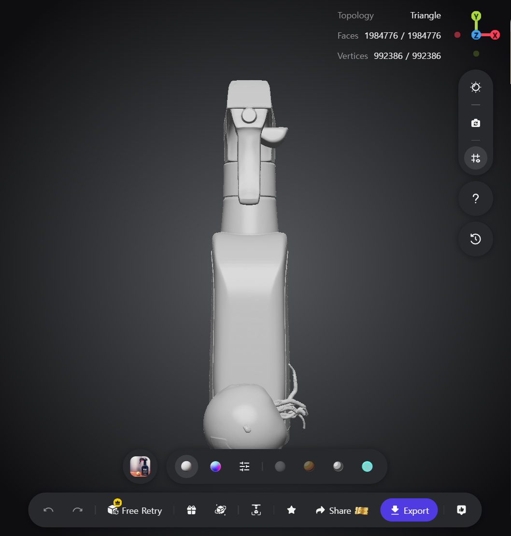Open the material adjustment sliders icon
This screenshot has height=536, width=511.
pyautogui.click(x=244, y=466)
